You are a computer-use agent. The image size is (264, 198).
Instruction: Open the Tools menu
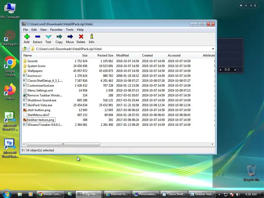click(x=70, y=30)
